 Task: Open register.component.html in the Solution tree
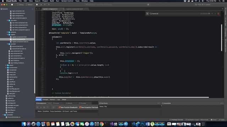pos(20,37)
